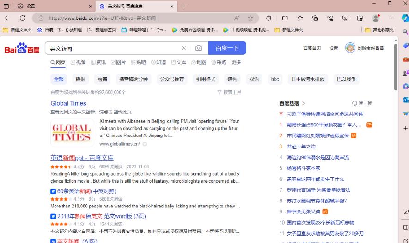Open the 刘斌宝赵香香 account menu
409x243 pixels.
tap(365, 48)
